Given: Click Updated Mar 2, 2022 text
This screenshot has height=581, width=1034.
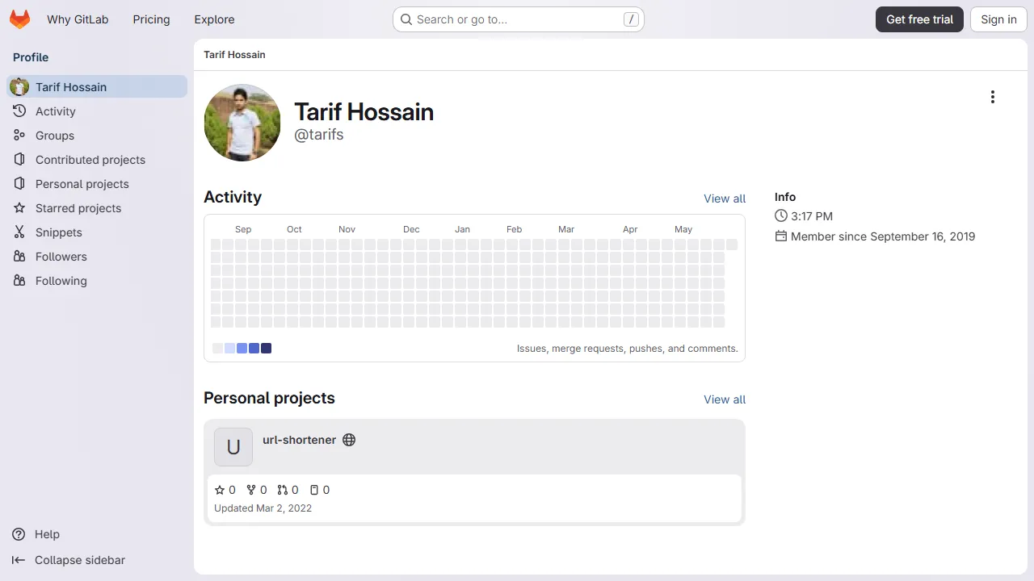Looking at the screenshot, I should [x=263, y=508].
